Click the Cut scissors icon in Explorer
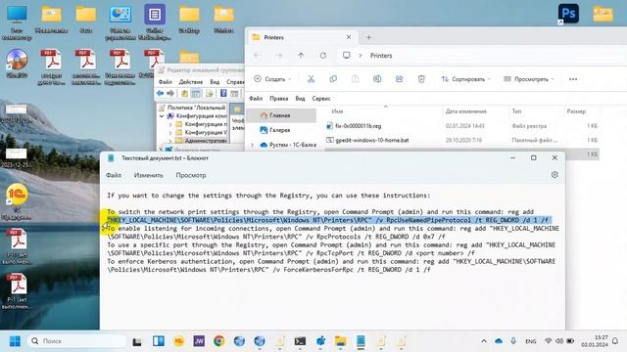 tap(311, 79)
